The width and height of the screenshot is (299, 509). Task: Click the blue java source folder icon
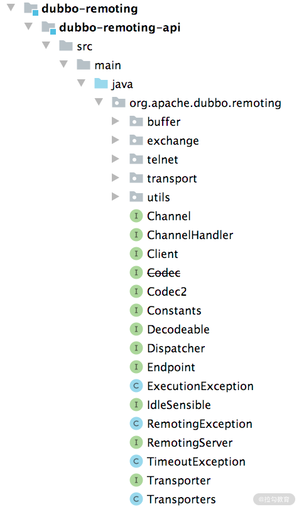pos(101,84)
